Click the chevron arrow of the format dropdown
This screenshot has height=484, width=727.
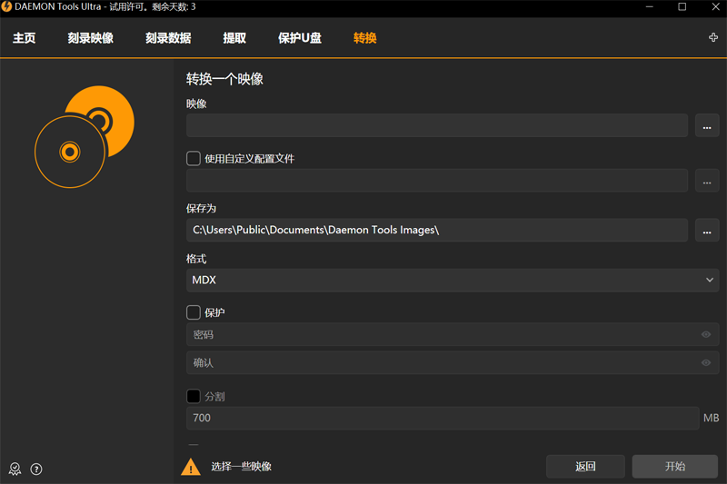(710, 280)
